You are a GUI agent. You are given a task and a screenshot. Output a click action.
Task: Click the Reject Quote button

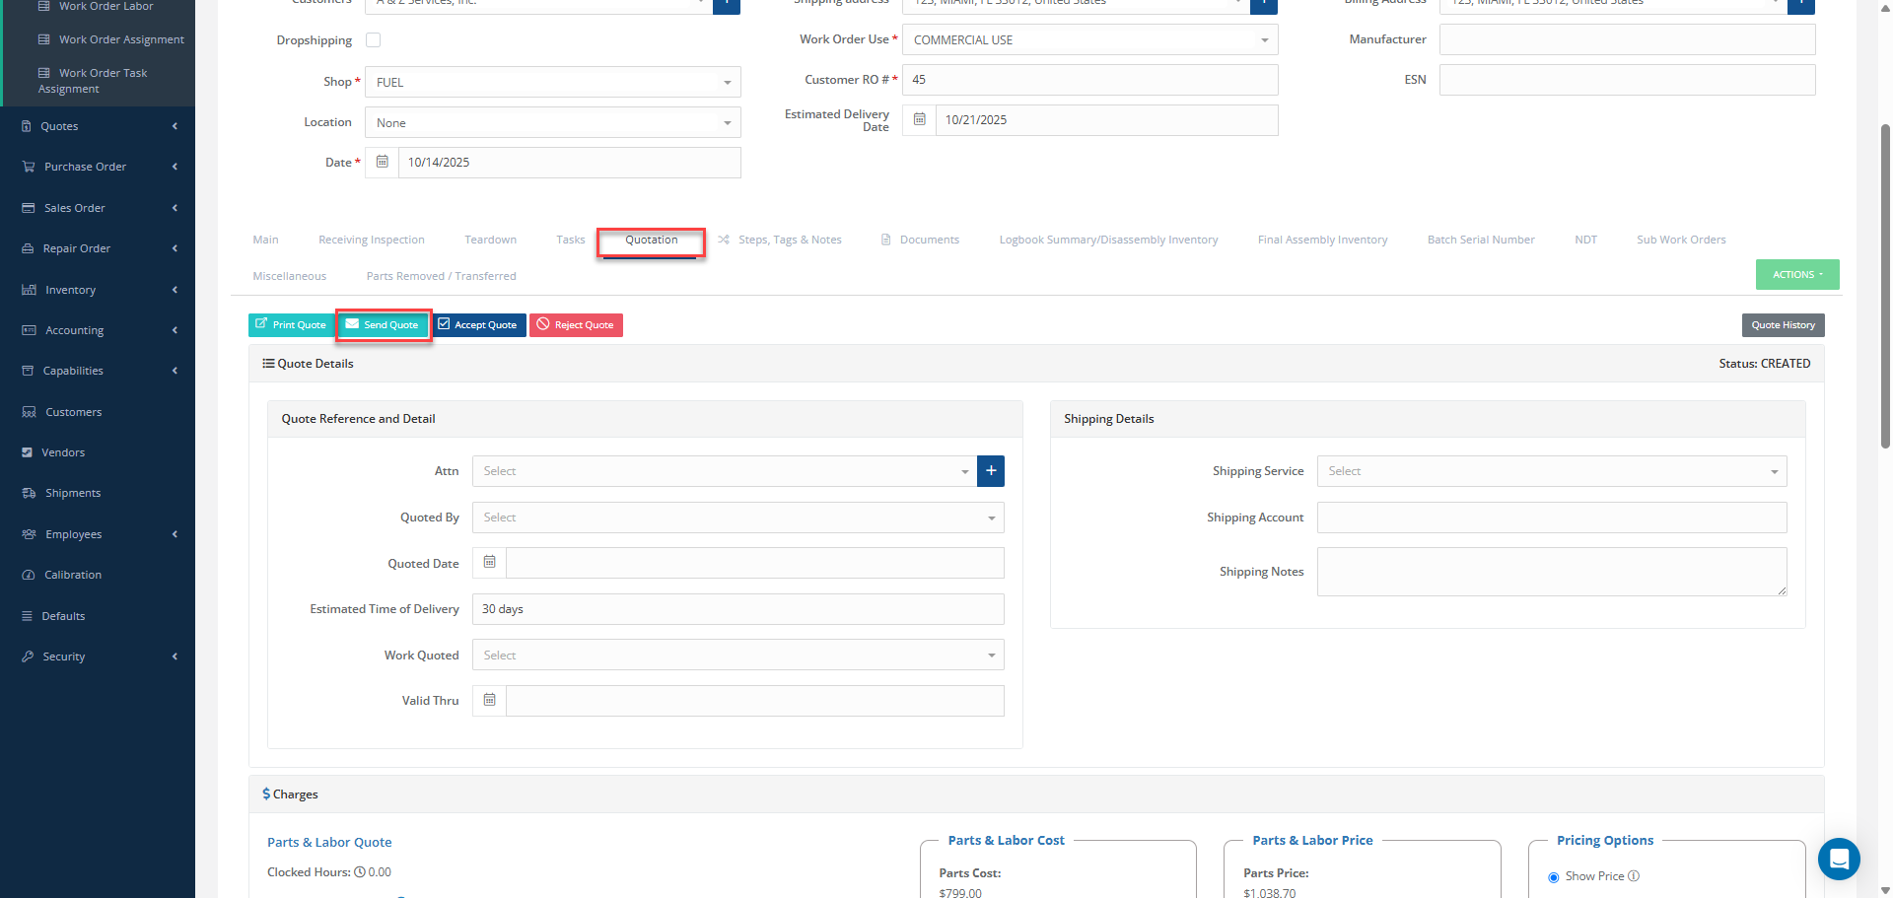coord(576,325)
